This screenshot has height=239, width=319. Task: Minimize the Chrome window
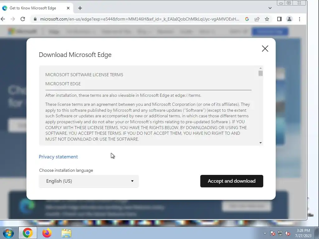coord(281,3)
